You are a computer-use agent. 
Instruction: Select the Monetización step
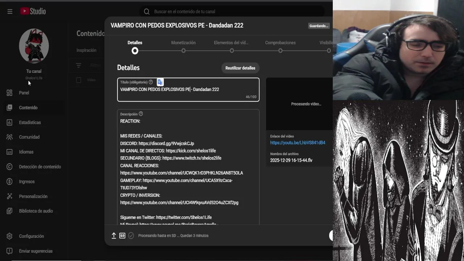[183, 47]
